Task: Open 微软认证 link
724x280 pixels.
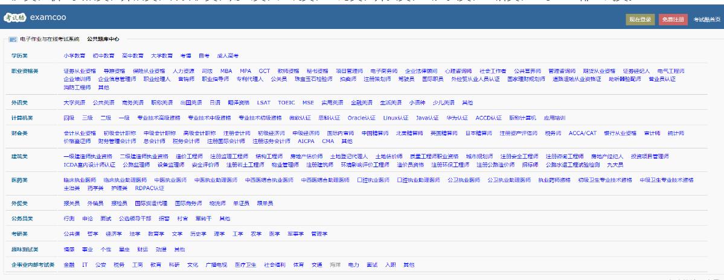Action: coord(300,118)
